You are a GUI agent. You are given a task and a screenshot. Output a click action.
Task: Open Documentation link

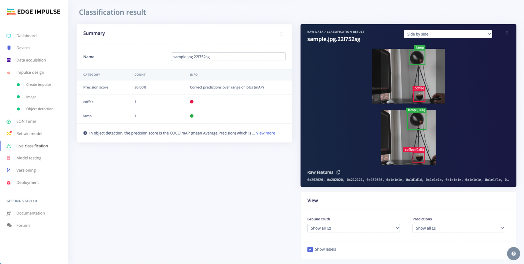(x=30, y=213)
